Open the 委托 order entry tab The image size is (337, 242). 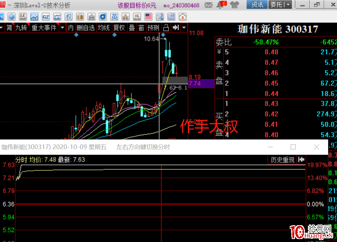tap(277, 5)
